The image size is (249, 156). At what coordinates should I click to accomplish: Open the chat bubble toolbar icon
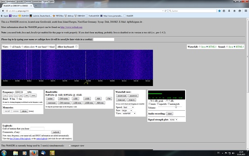(x=240, y=11)
